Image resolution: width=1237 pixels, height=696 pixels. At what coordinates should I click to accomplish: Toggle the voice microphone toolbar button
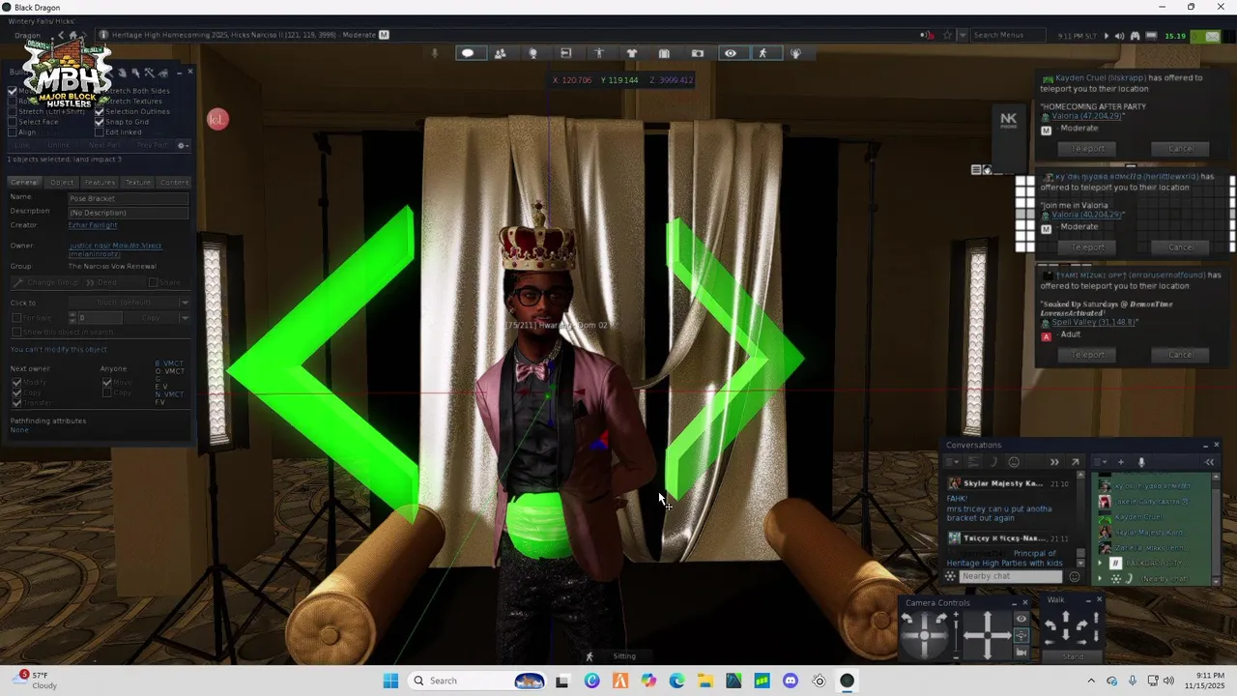(x=434, y=53)
